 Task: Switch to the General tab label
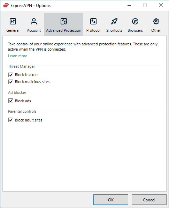tap(13, 30)
